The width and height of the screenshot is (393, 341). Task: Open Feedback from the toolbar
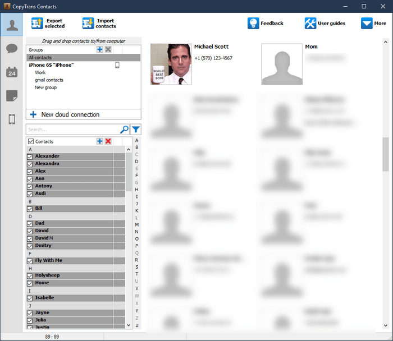pos(266,24)
